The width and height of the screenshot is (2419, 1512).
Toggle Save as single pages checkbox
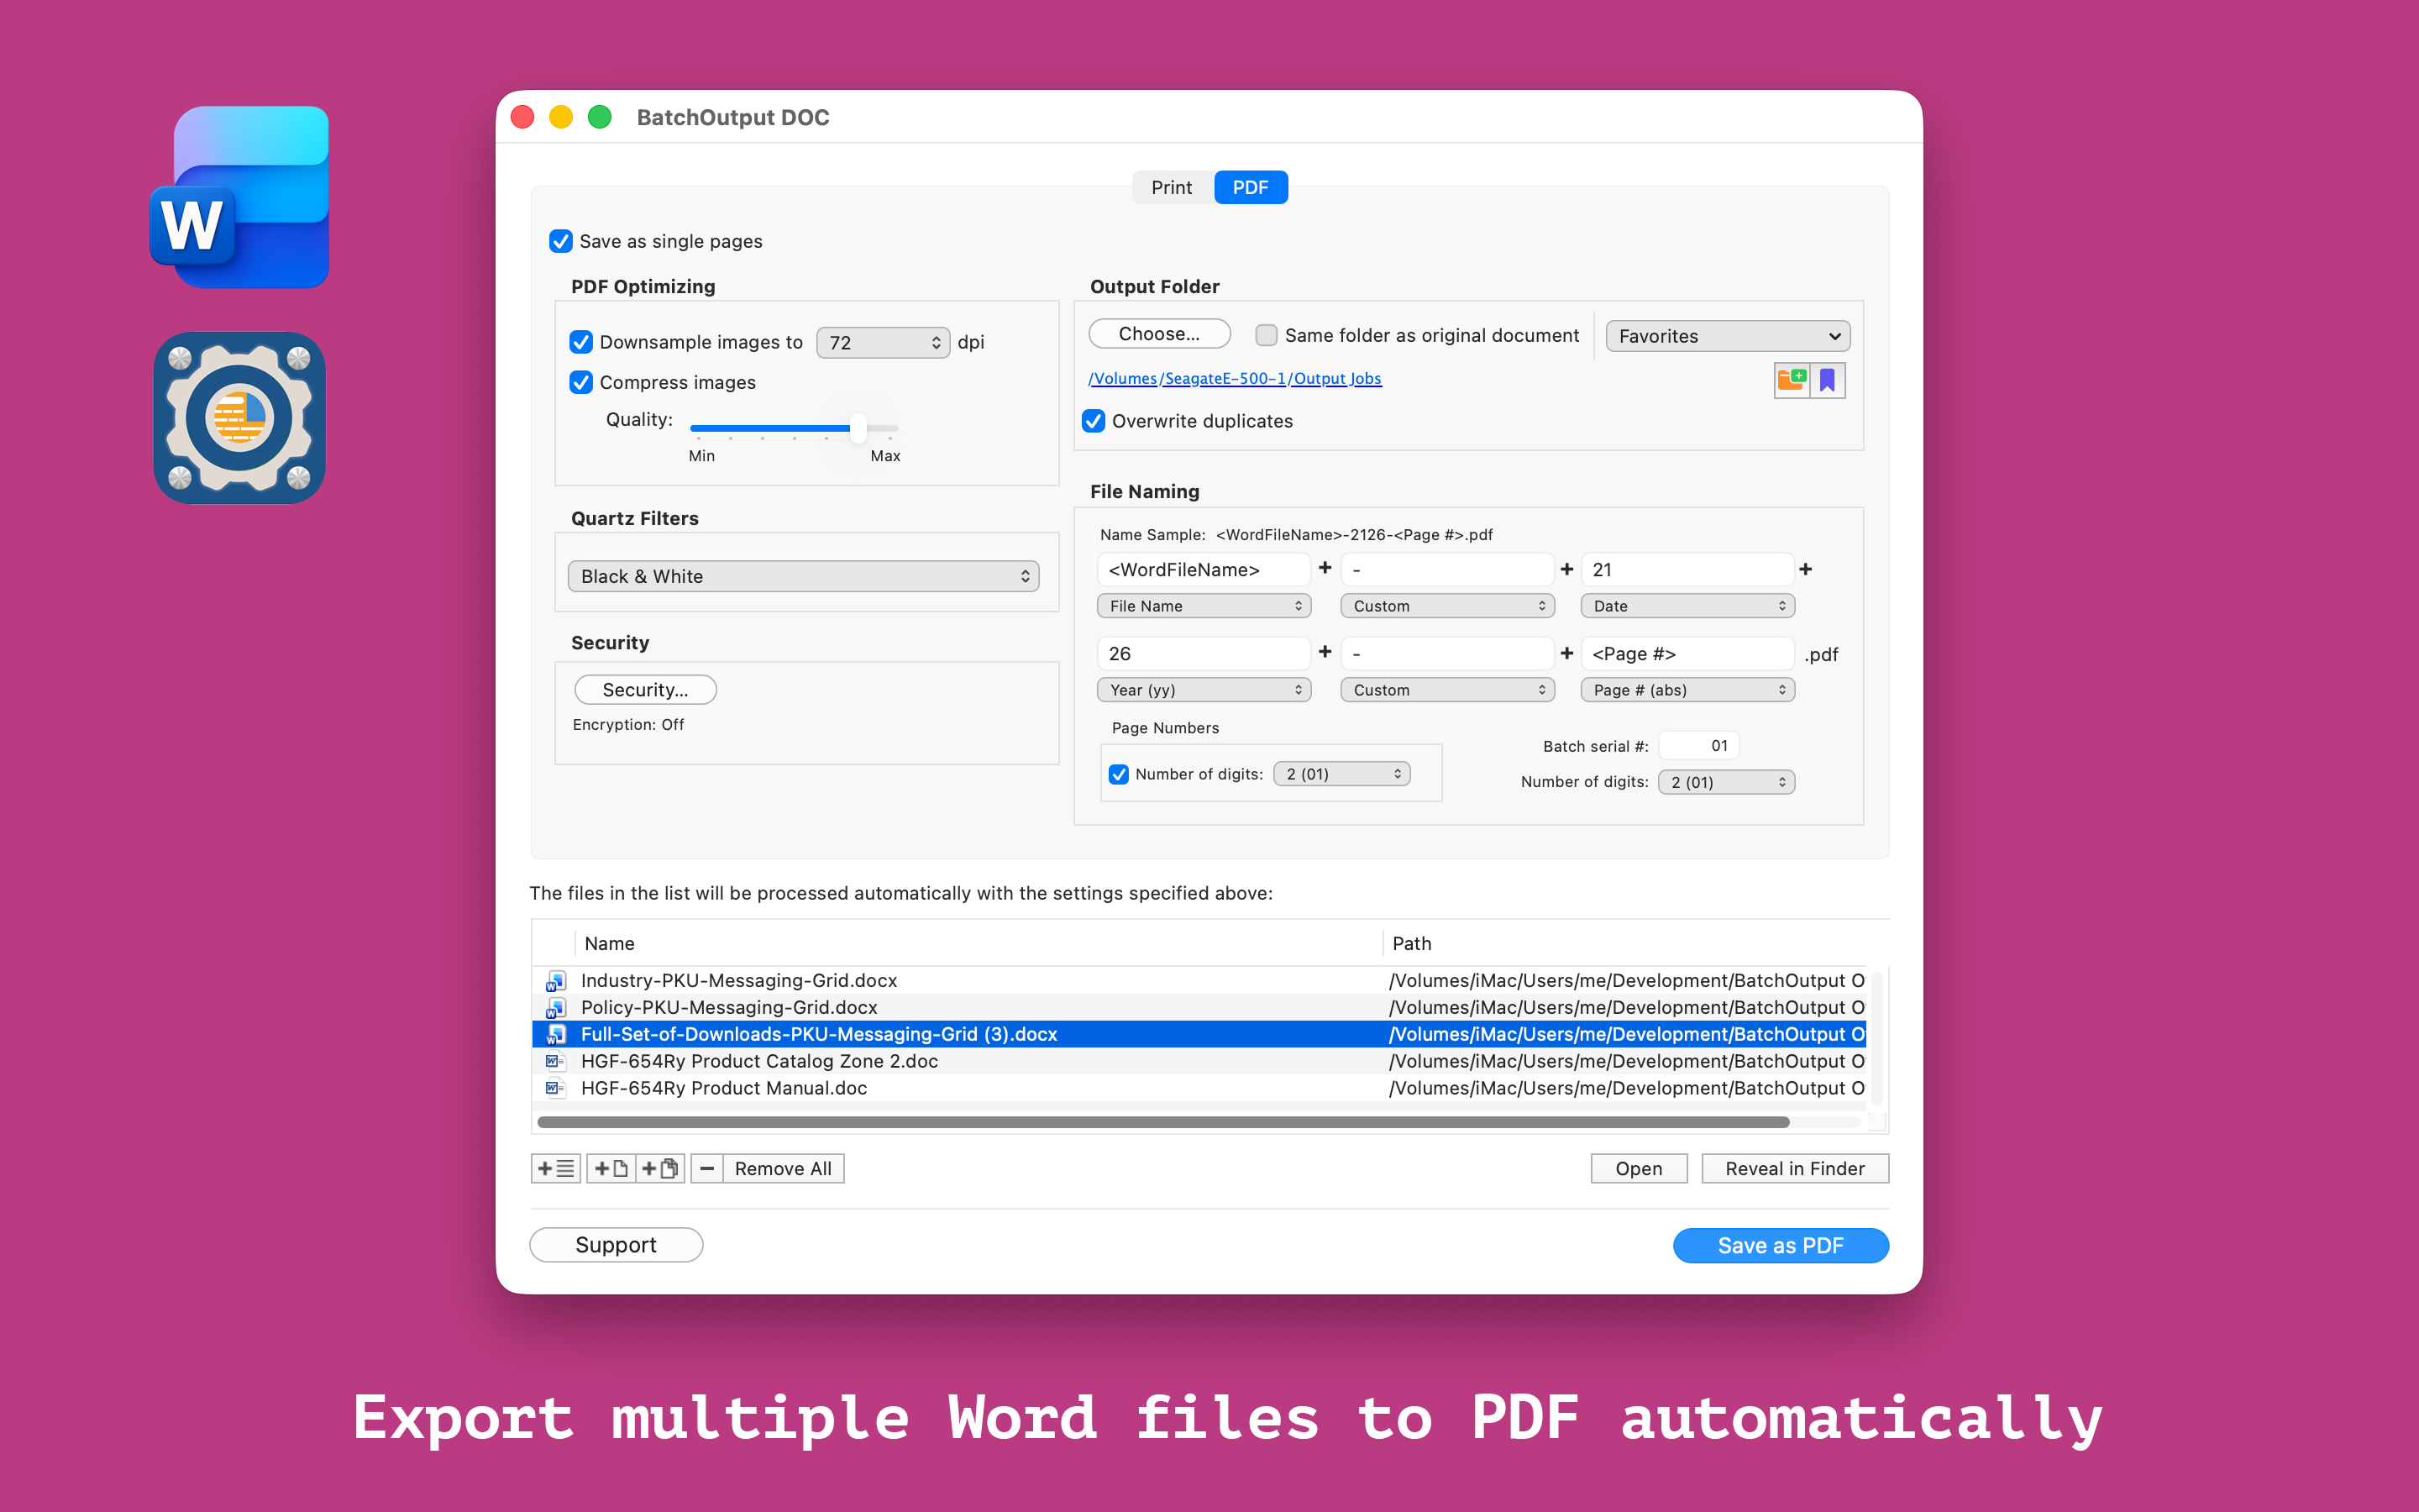tap(561, 241)
